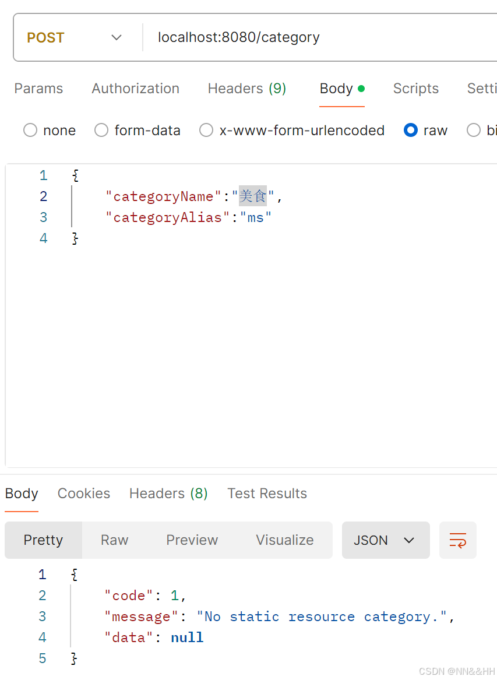This screenshot has height=680, width=497.
Task: Select the none body type
Action: point(50,130)
